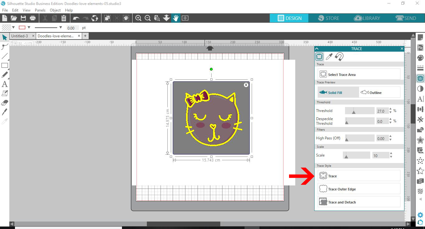Enable Outline trace preview
This screenshot has height=229, width=425.
[x=380, y=92]
